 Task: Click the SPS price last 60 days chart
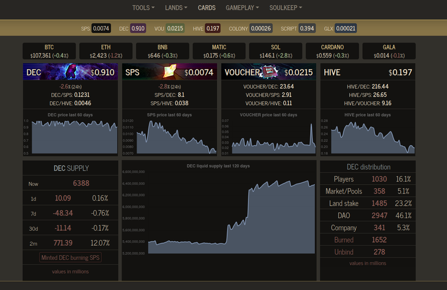(x=169, y=134)
